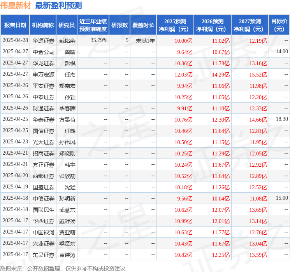Screen dimensions: 290x272
Task: Click the researcher name 戴铭余
Action: click(67, 41)
